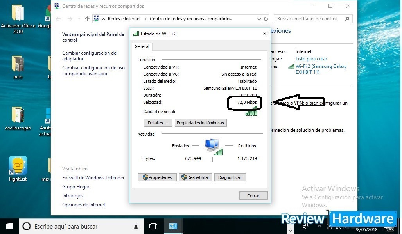Screen dimensions: 402x234
Task: Click the Propiedades button
Action: (x=157, y=177)
